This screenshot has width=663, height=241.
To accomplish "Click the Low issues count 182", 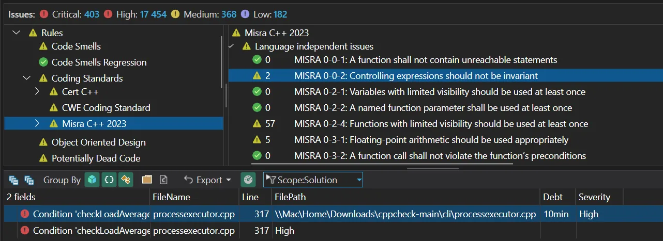I will click(280, 14).
